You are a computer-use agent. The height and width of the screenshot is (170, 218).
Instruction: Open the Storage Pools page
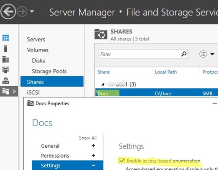(49, 72)
